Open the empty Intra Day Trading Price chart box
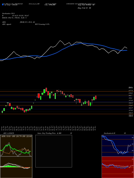The width and height of the screenshot is (134, 178). tap(54, 151)
